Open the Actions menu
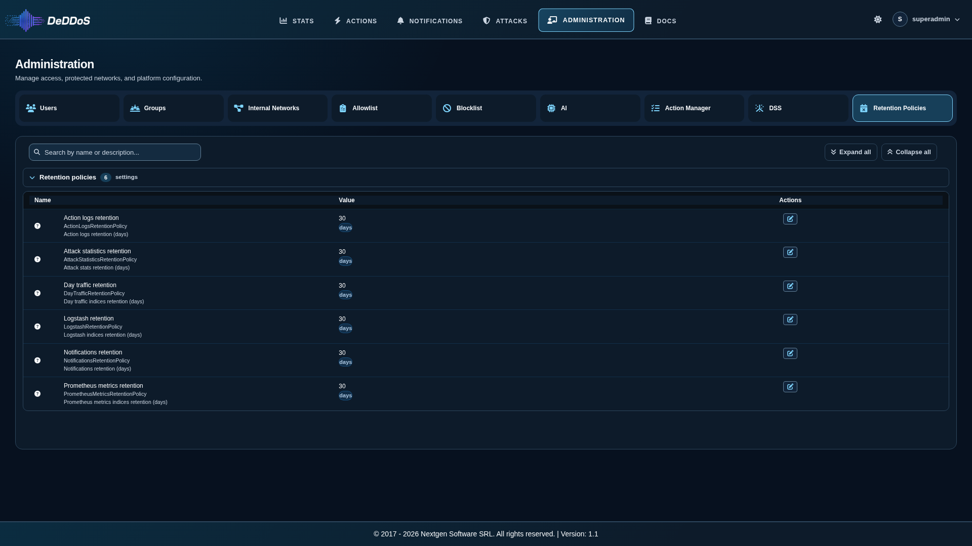Viewport: 972px width, 546px height. (355, 21)
